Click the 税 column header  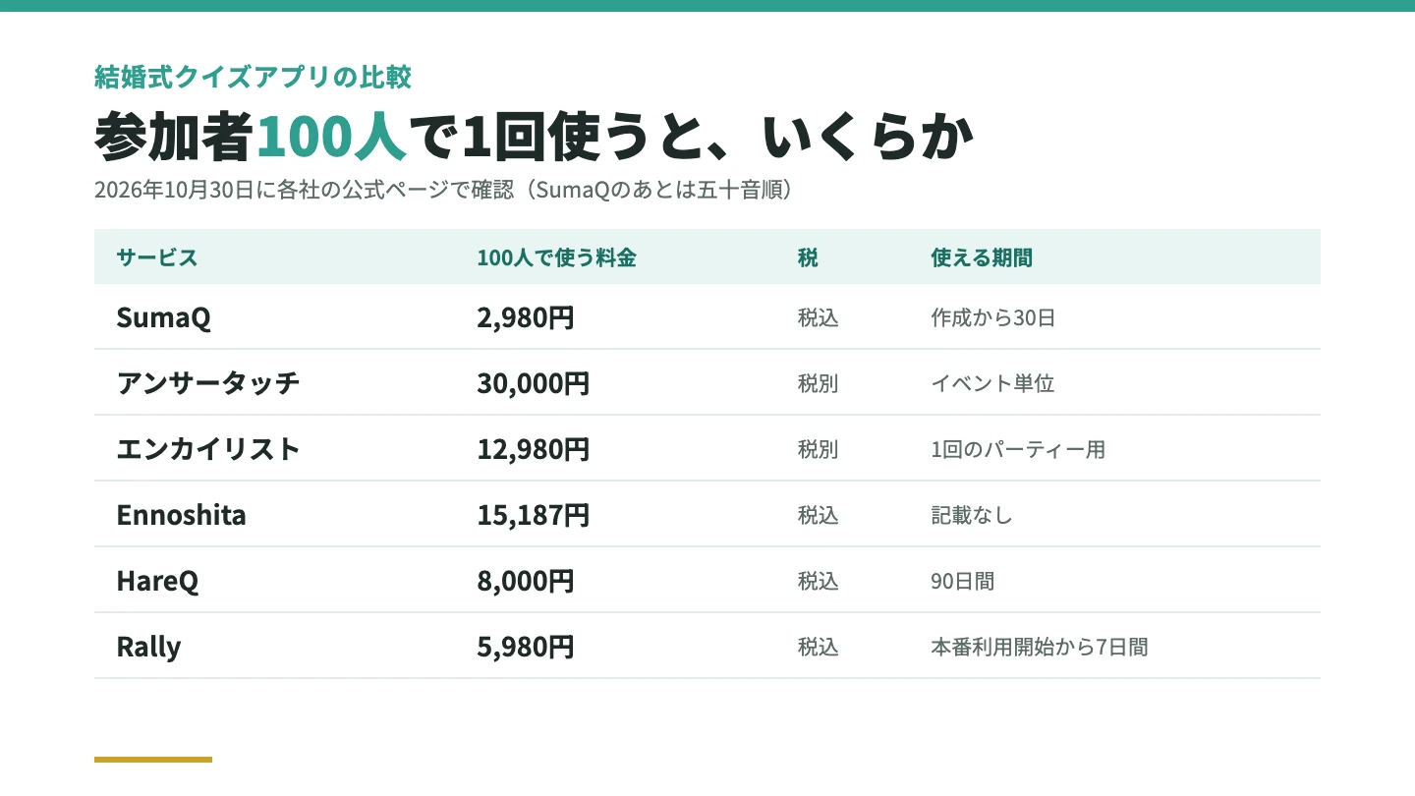pos(808,257)
